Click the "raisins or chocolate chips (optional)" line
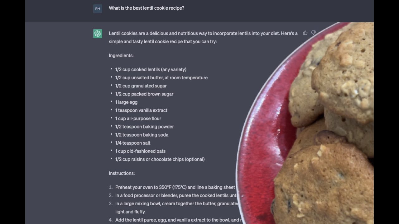Screen dimensions: 399x224 (x=160, y=159)
